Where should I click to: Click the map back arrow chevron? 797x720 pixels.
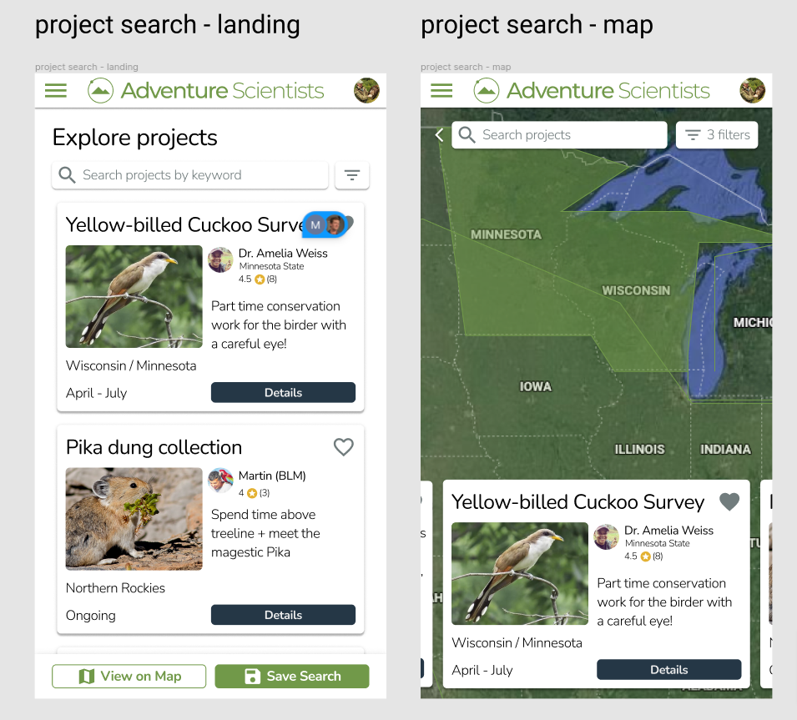click(439, 135)
